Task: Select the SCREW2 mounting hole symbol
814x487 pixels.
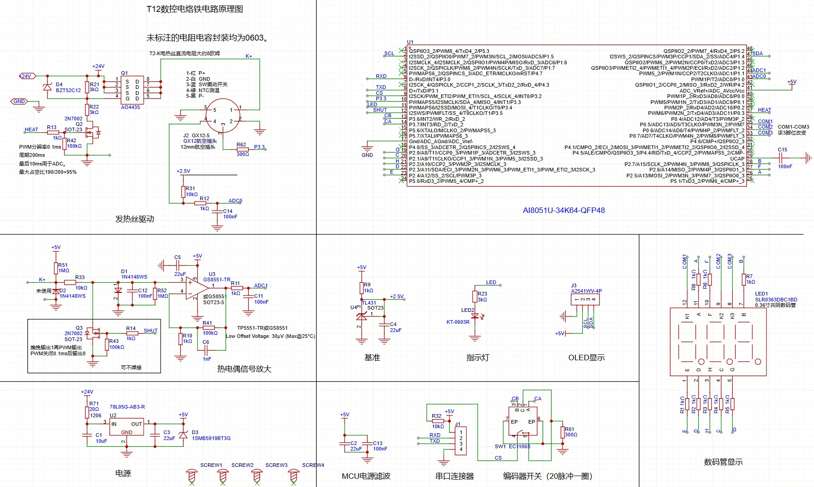Action: [223, 477]
